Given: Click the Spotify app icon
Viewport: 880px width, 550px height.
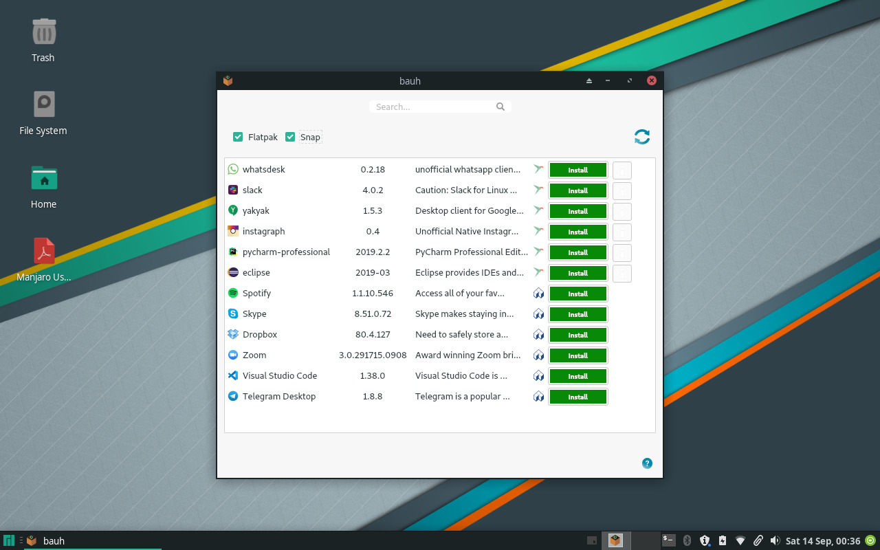Looking at the screenshot, I should 233,293.
